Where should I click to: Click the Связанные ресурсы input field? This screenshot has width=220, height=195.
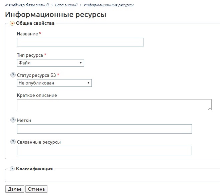point(104,151)
